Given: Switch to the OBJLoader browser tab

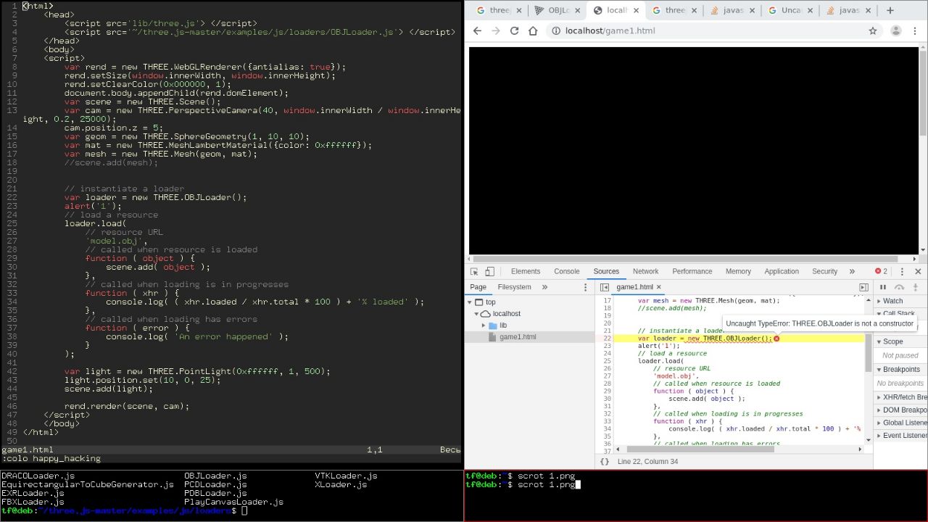Looking at the screenshot, I should tap(558, 10).
